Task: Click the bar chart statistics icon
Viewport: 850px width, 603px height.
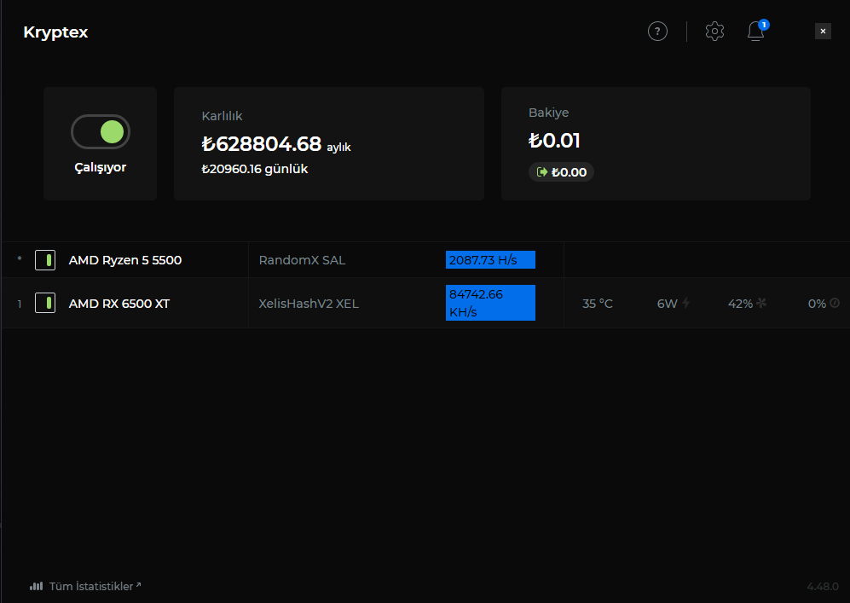Action: click(37, 586)
